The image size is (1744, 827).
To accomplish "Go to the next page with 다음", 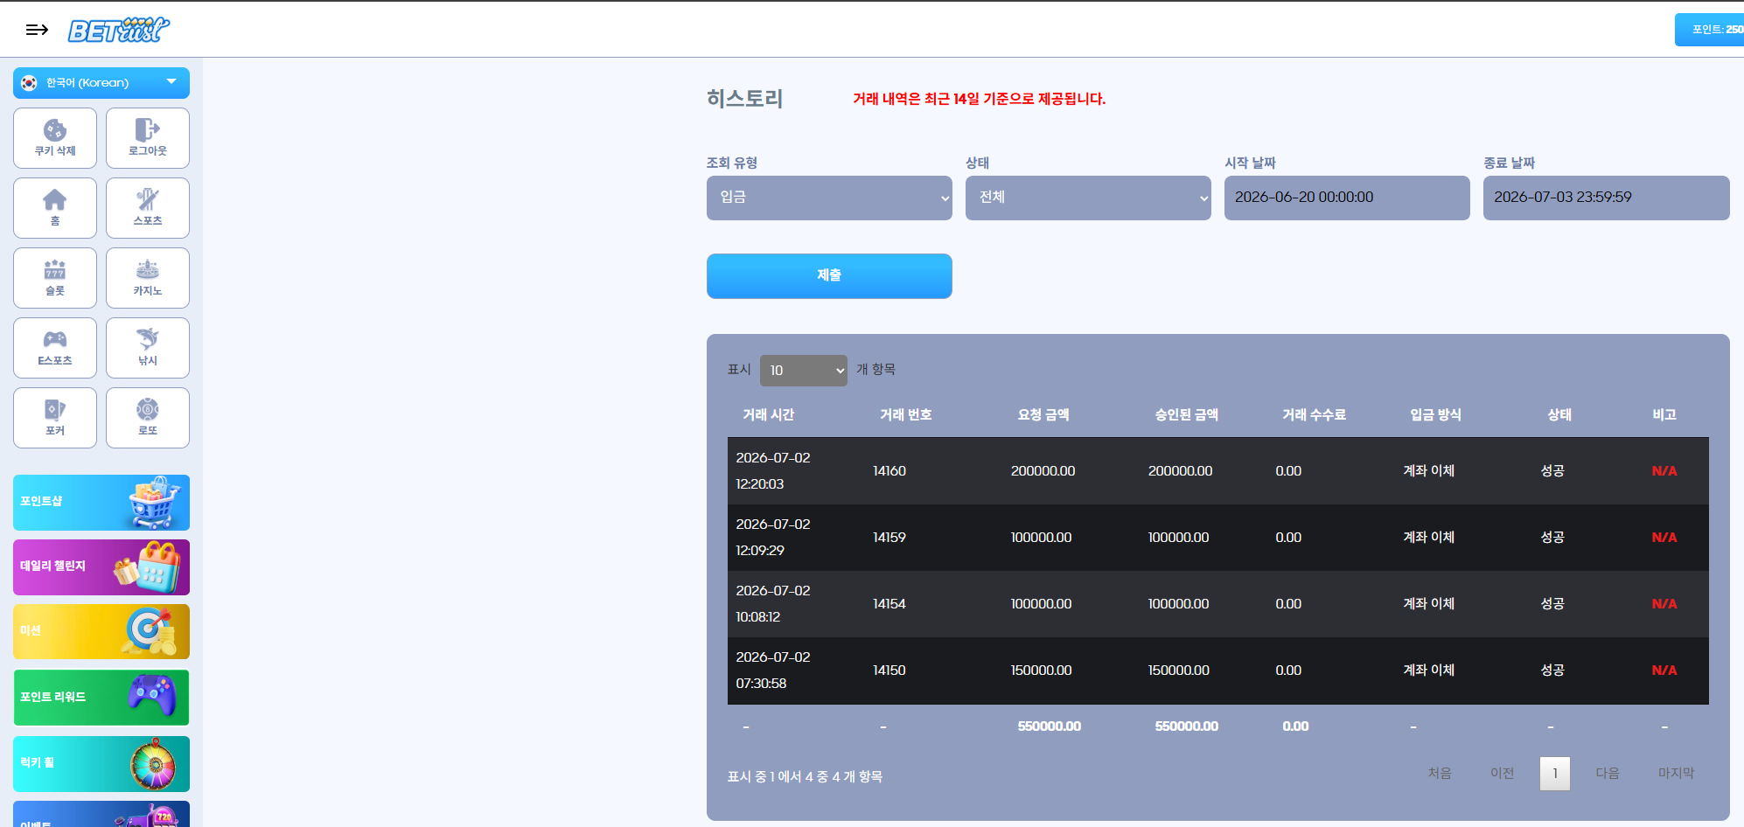I will [1607, 774].
